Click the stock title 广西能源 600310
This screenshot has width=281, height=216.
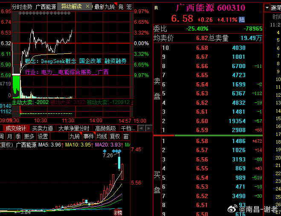click(210, 8)
